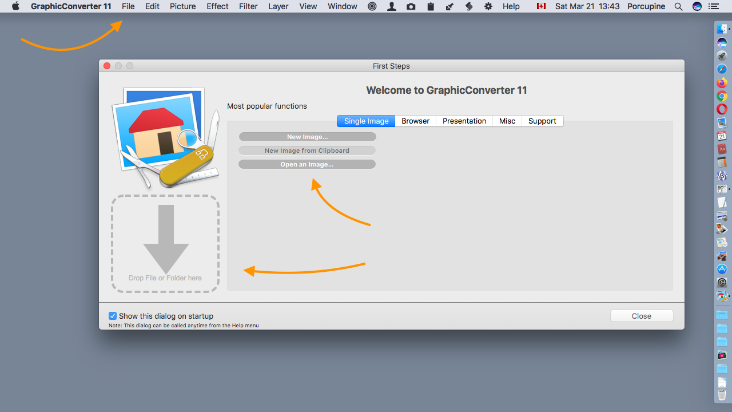The image size is (732, 412).
Task: Launch Google Chrome from the dock
Action: 722,96
